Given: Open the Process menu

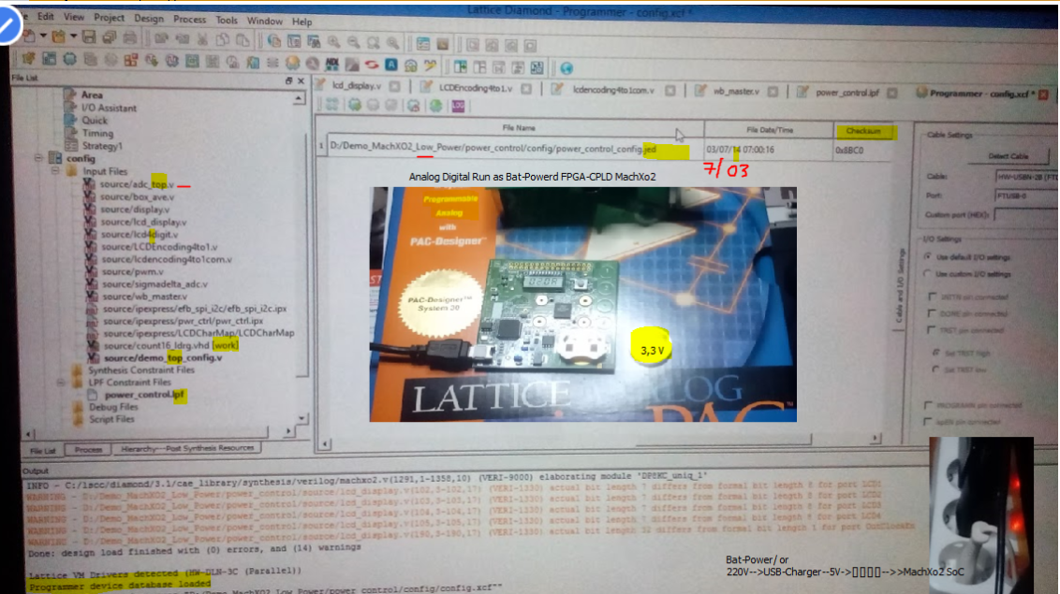Looking at the screenshot, I should [189, 19].
